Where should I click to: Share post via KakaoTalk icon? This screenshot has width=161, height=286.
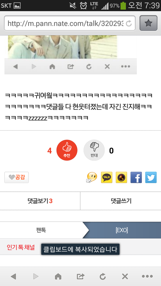tap(107, 177)
